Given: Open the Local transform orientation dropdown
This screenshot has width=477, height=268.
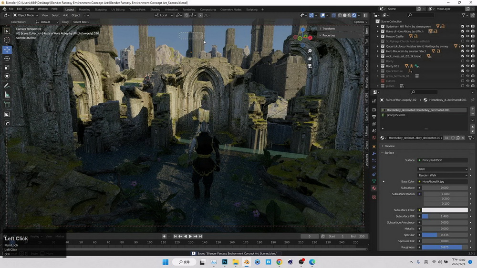Looking at the screenshot, I should pyautogui.click(x=164, y=15).
